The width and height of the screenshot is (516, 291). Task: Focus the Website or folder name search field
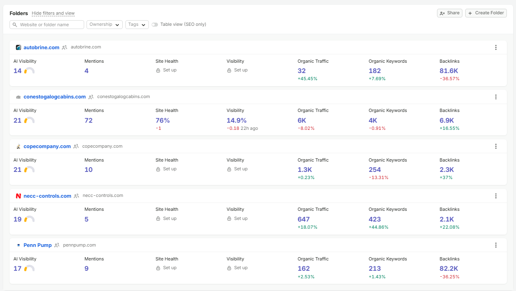point(47,25)
